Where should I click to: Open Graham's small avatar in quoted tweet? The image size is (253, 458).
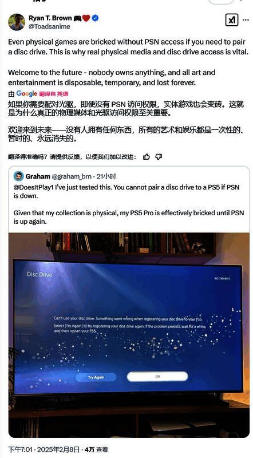[19, 176]
